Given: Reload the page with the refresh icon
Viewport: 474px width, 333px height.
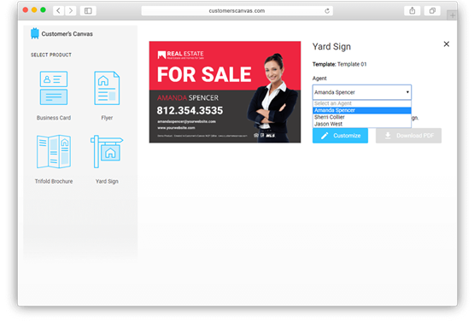Looking at the screenshot, I should 327,11.
